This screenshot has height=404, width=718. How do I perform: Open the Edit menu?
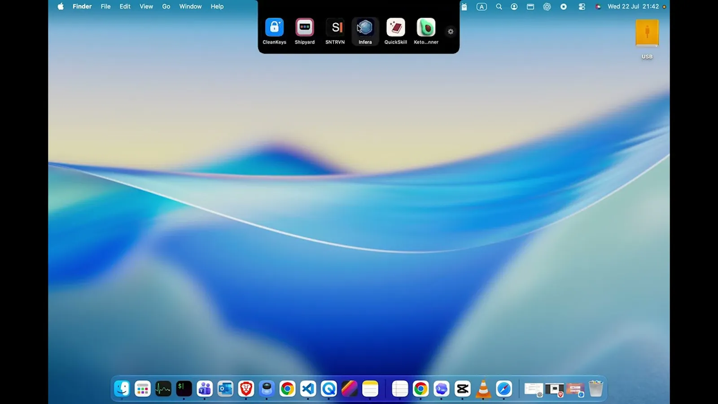coord(125,6)
